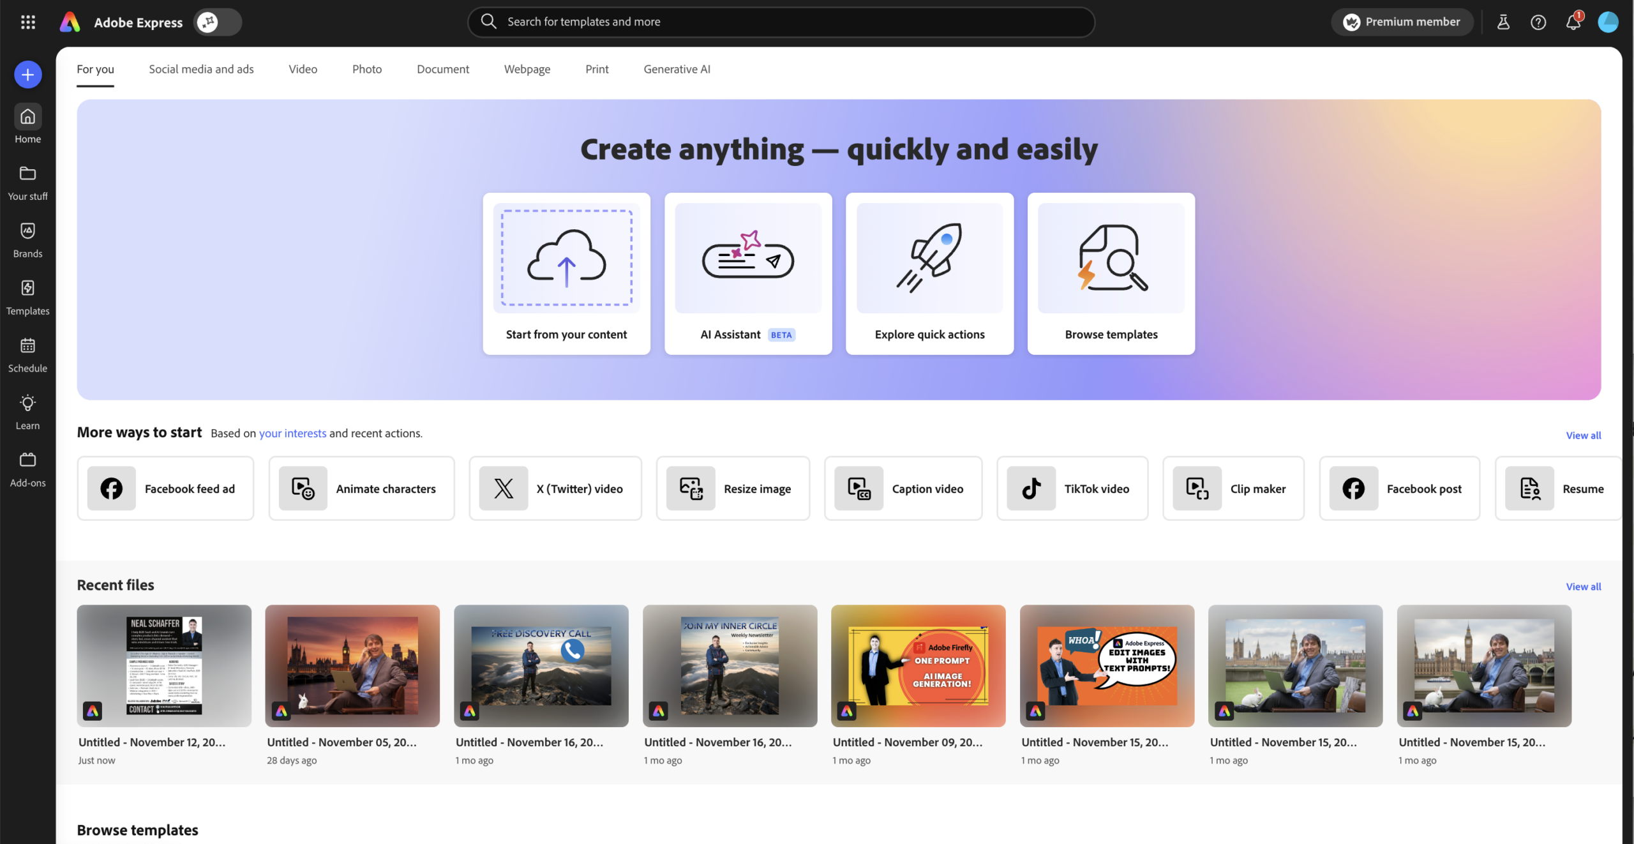Open Your stuff from the sidebar
1634x844 pixels.
(27, 181)
